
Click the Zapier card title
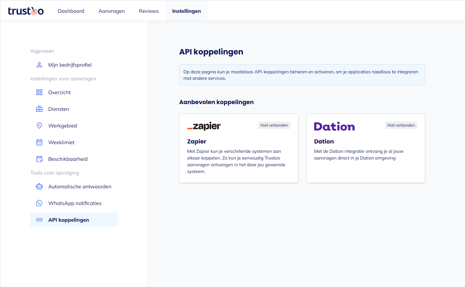[x=197, y=142]
